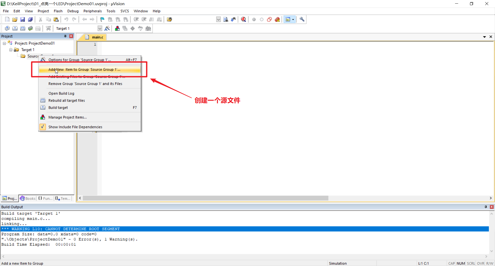
Task: Enable or disable breakpoint via hollow circle icon
Action: point(262,19)
